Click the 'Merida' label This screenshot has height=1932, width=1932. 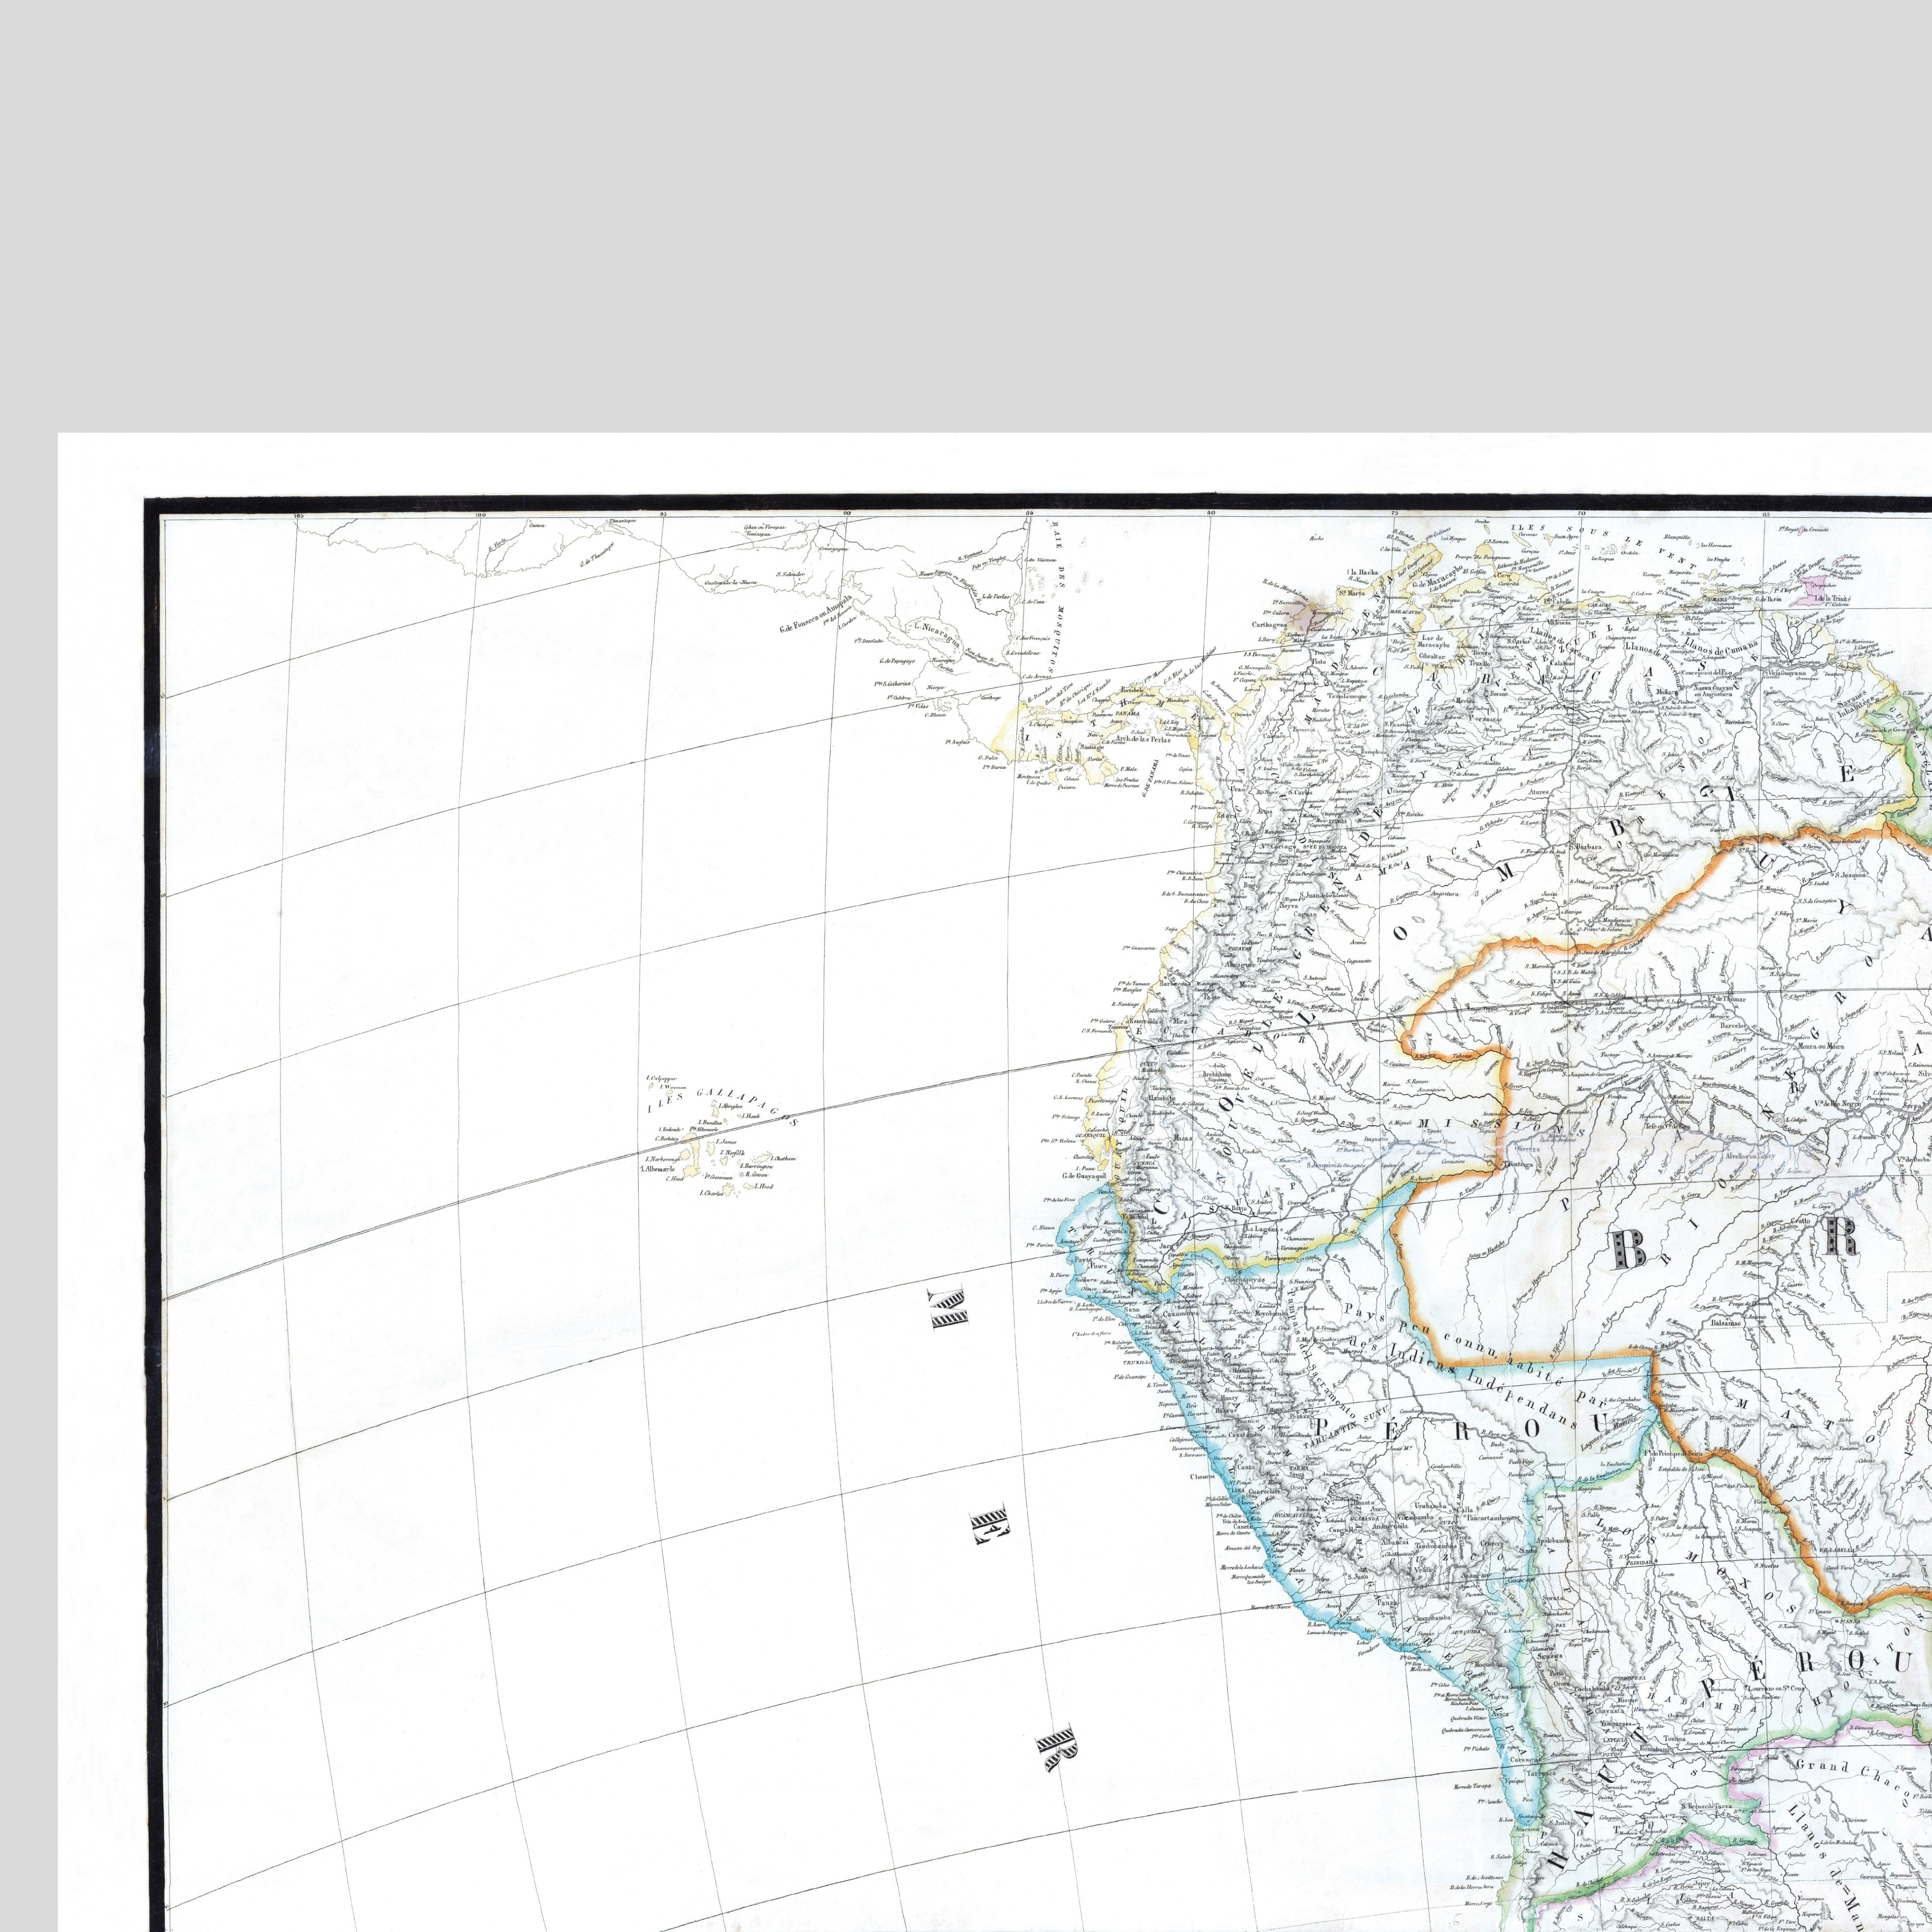click(x=1465, y=701)
